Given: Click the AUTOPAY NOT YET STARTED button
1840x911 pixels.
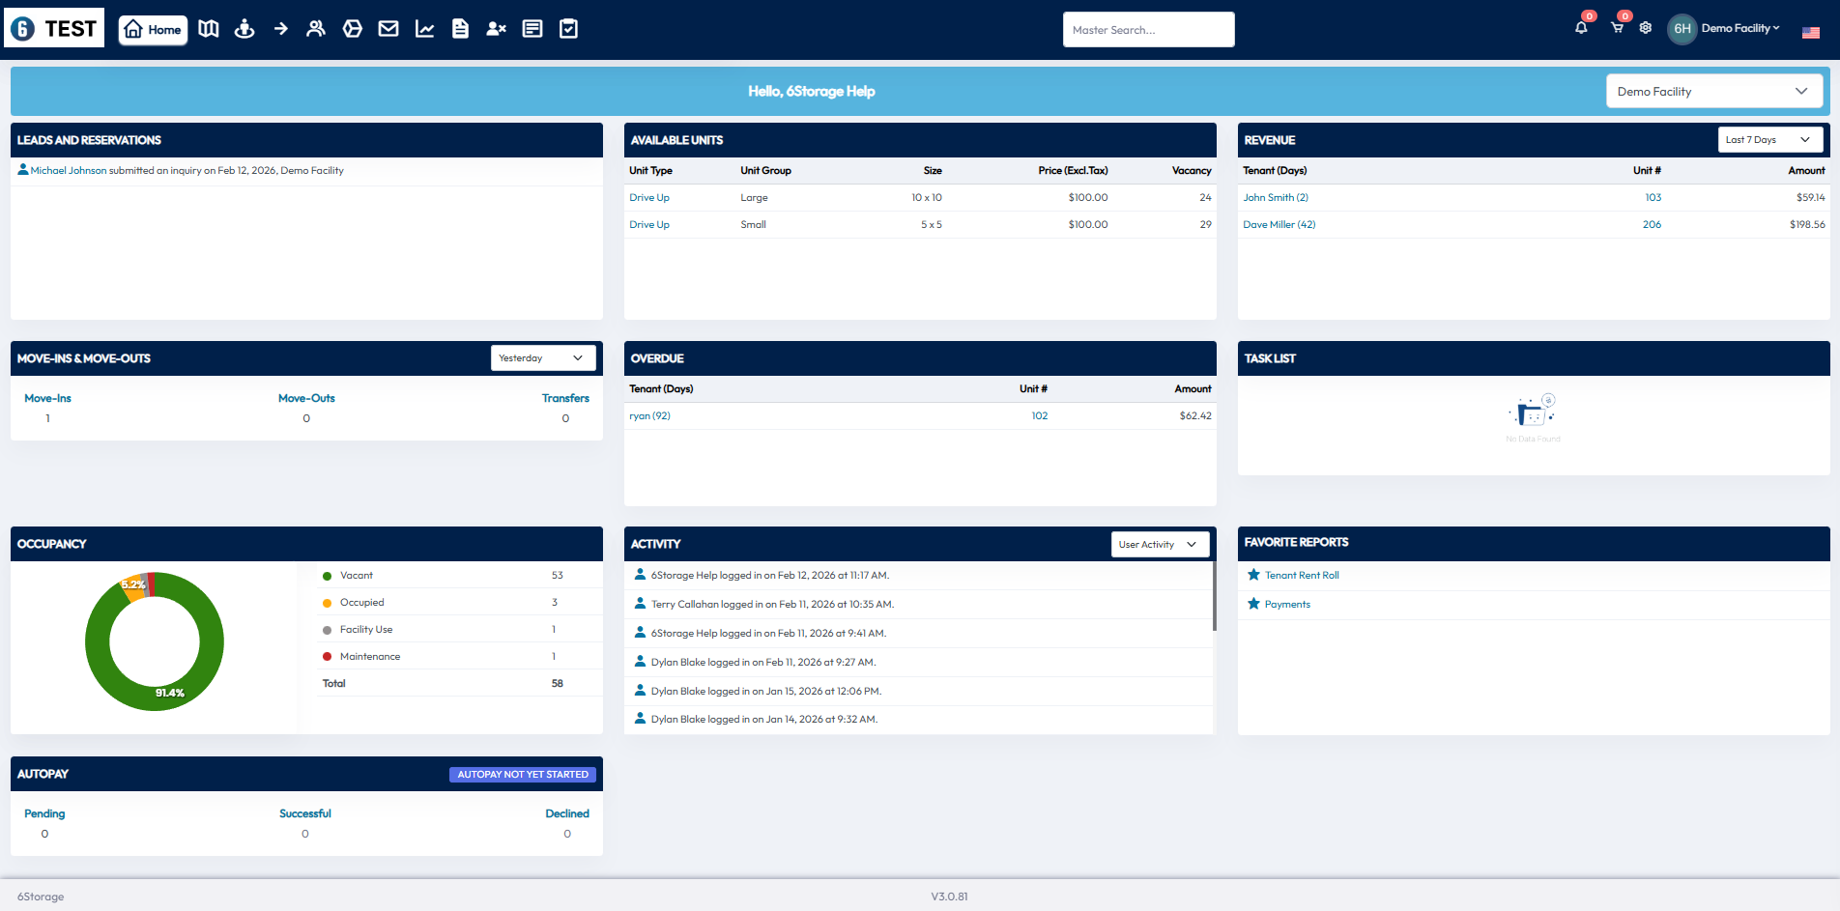Looking at the screenshot, I should [523, 775].
